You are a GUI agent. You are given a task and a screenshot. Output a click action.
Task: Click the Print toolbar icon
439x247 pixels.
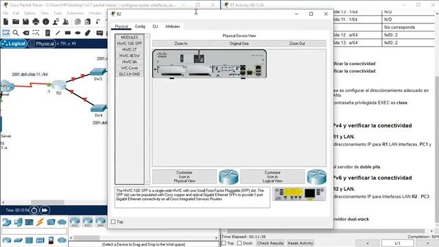coord(36,21)
